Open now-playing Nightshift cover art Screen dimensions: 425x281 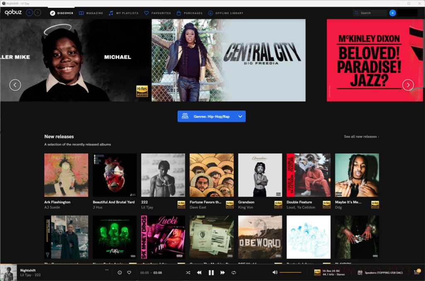[x=8, y=273]
